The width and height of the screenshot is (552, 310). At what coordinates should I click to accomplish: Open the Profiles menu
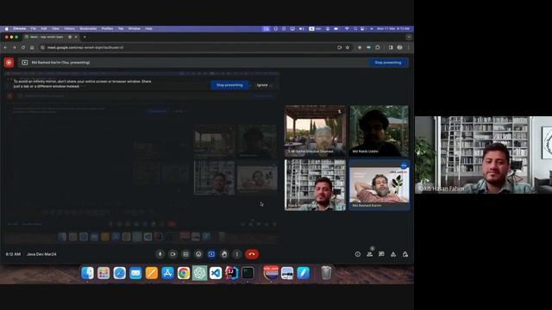107,28
